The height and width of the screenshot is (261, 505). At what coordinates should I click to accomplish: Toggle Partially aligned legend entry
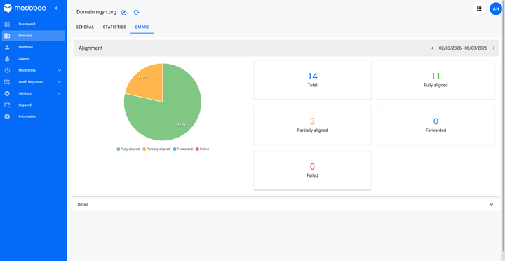coord(156,149)
